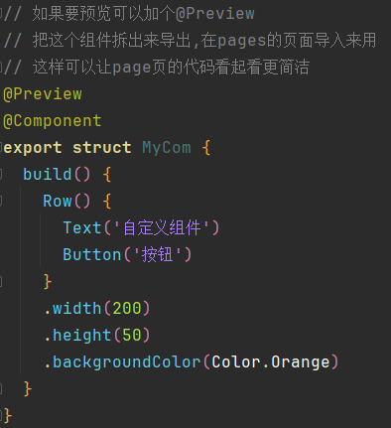Click the export keyword
This screenshot has height=428, width=391.
pos(33,148)
